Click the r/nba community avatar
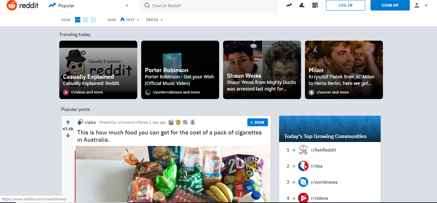Image resolution: width=437 pixels, height=203 pixels. tap(303, 166)
